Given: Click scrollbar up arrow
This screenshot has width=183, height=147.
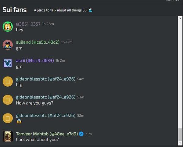Looking at the screenshot, I should tap(180, 19).
